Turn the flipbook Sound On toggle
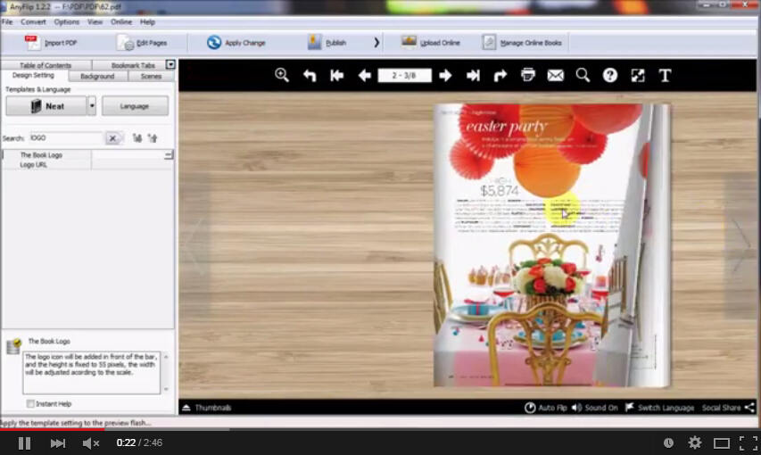761x455 pixels. pos(595,408)
